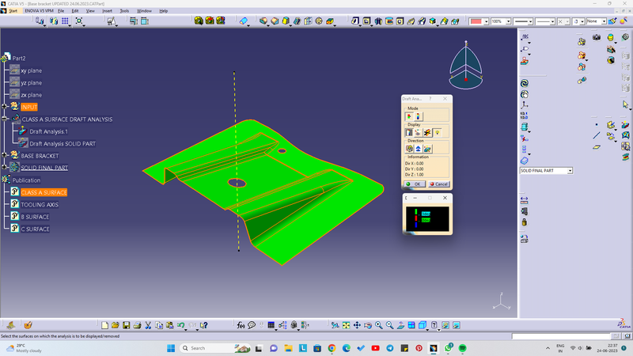Click the Fit All In view icon

[x=346, y=325]
